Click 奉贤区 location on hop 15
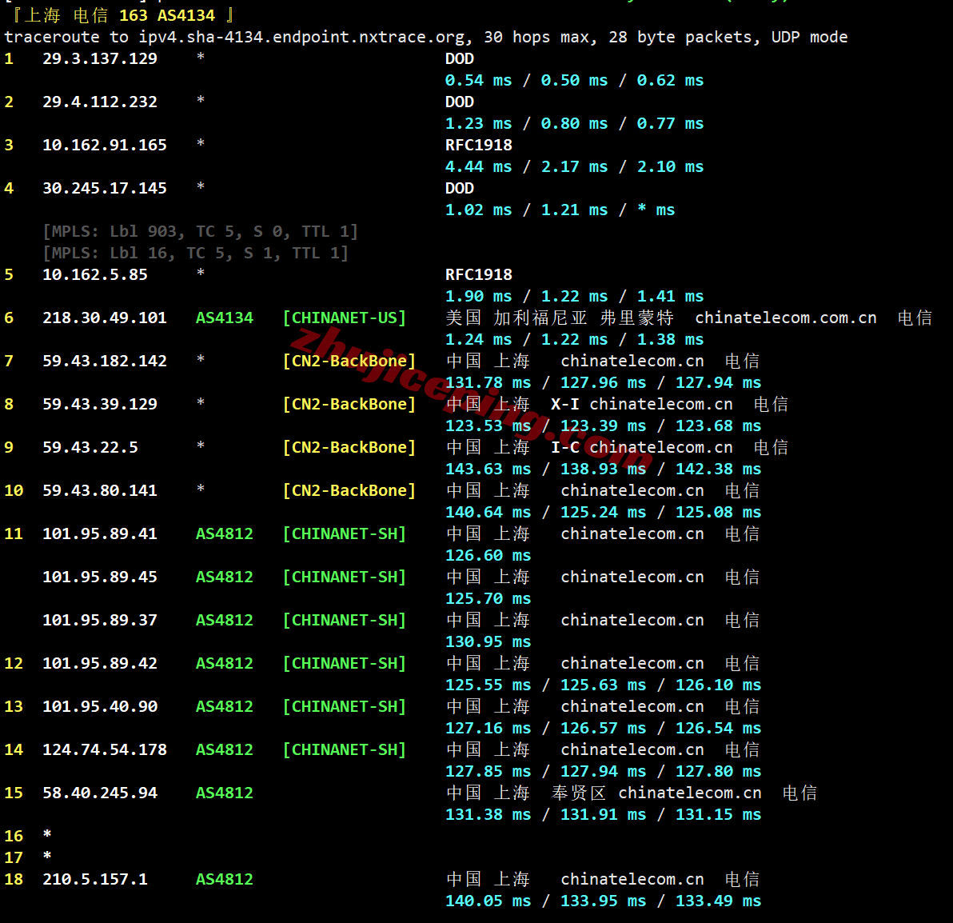This screenshot has height=923, width=953. point(578,793)
